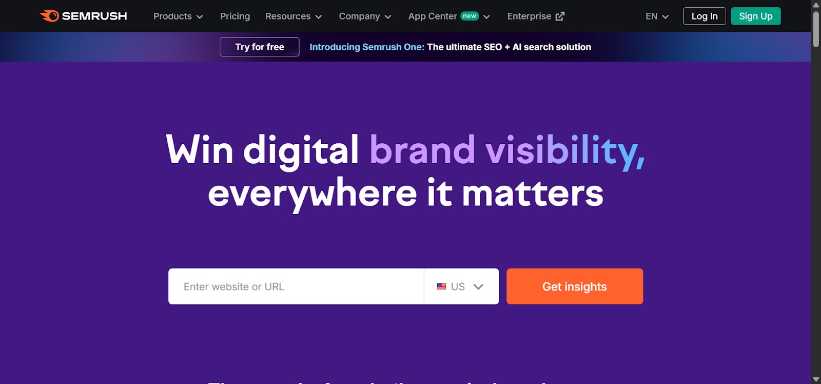This screenshot has height=384, width=821.
Task: Click the scrollbar down arrow
Action: point(816,379)
